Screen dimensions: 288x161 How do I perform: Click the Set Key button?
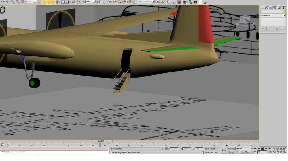coord(231,152)
